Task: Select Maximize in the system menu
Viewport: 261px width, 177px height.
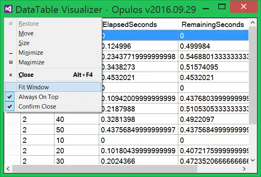Action: [53, 62]
